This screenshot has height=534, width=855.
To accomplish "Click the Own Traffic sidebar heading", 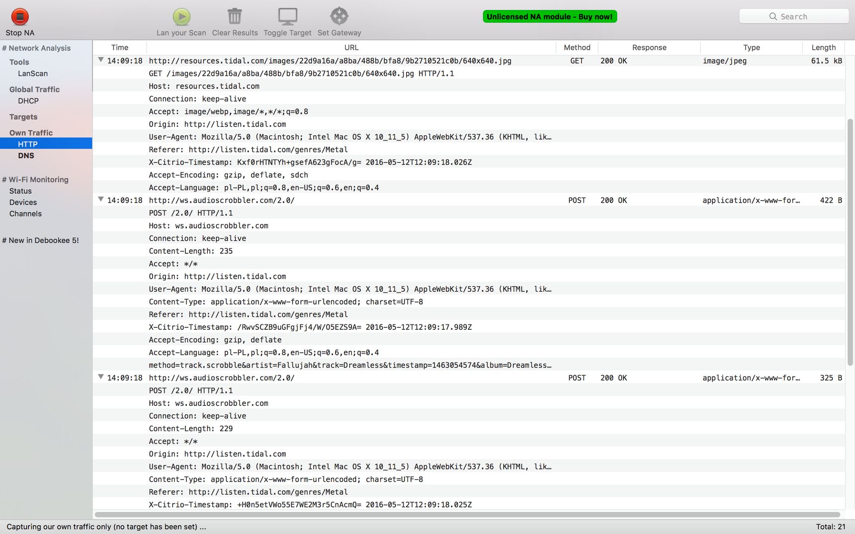I will coord(31,133).
